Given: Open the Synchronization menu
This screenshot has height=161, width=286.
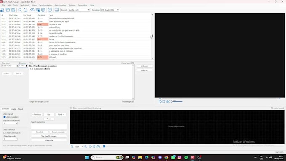Looking at the screenshot, I should click(x=45, y=5).
